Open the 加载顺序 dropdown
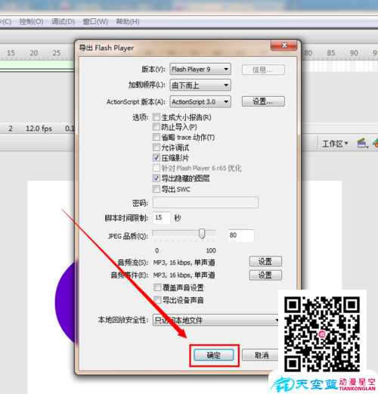The width and height of the screenshot is (378, 394). point(200,85)
